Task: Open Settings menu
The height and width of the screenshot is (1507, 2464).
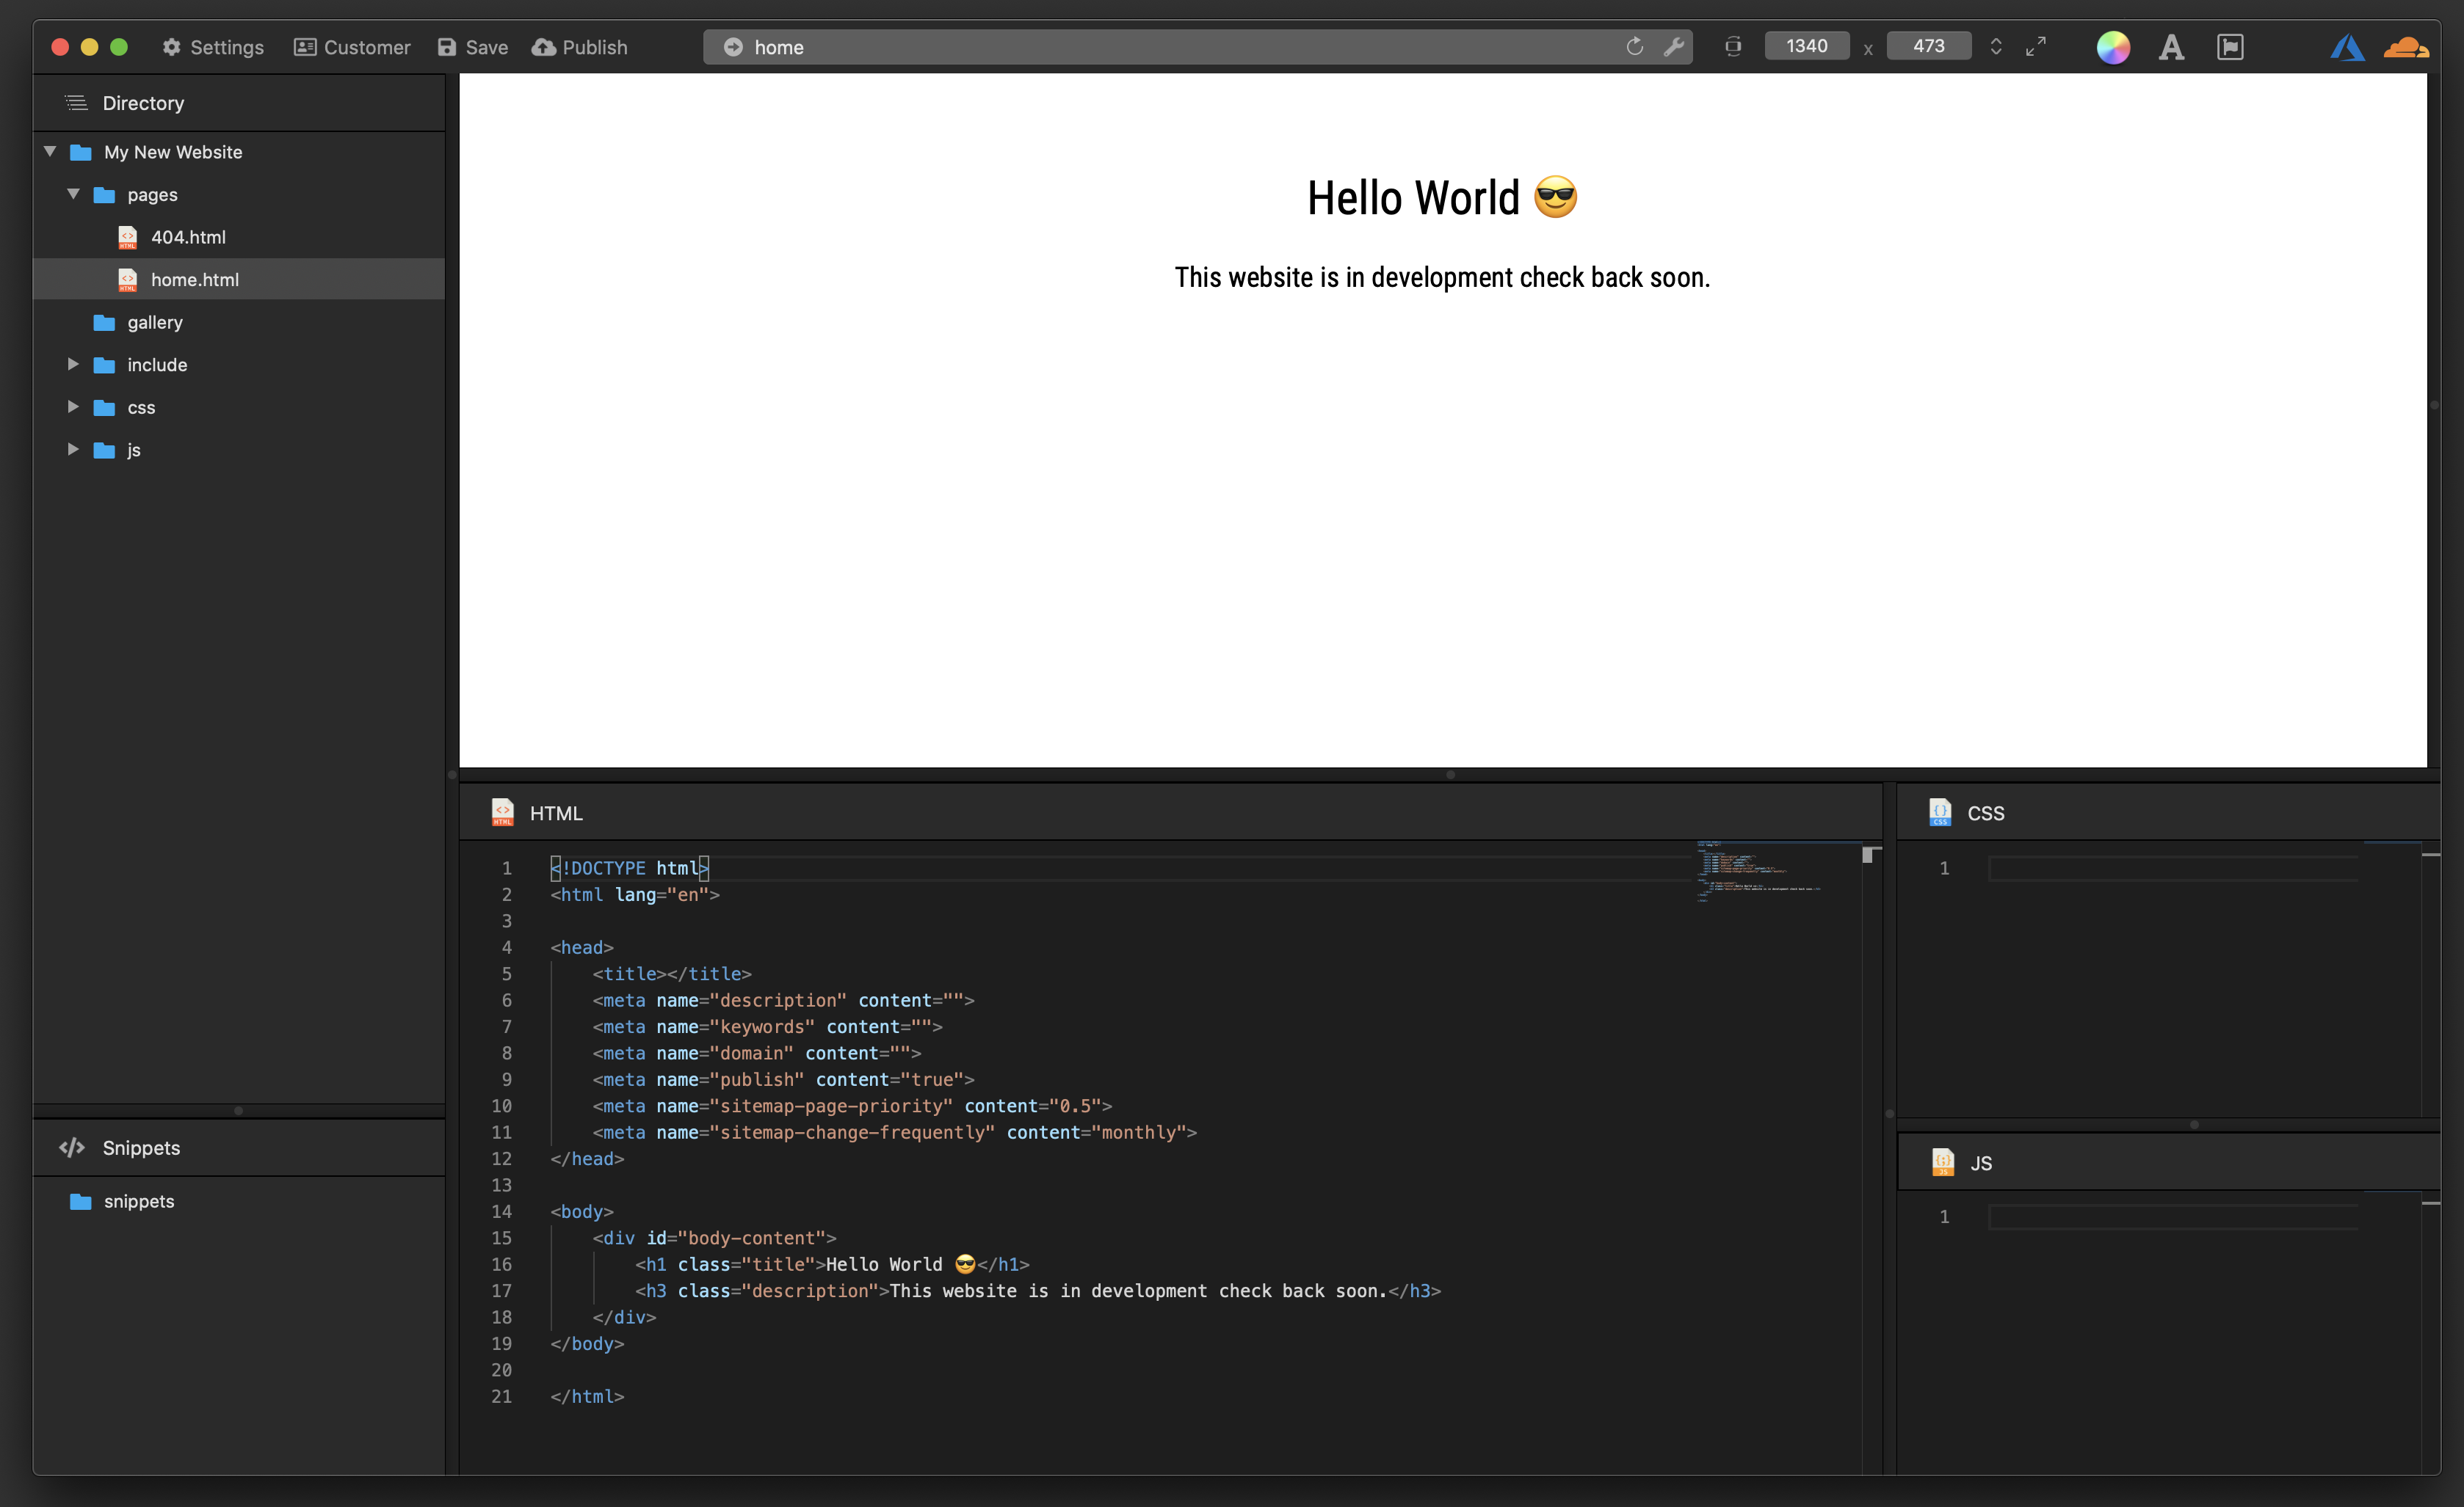Action: pos(213,48)
